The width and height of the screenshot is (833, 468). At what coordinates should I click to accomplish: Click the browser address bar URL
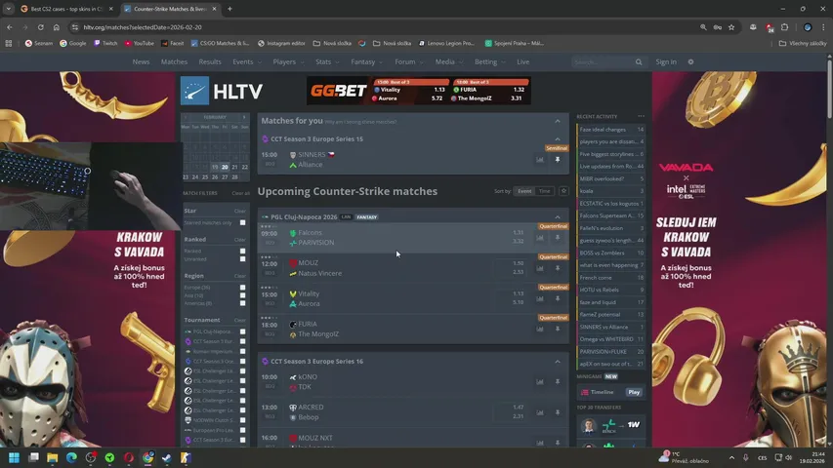pos(143,27)
